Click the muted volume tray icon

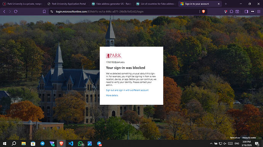225,144
